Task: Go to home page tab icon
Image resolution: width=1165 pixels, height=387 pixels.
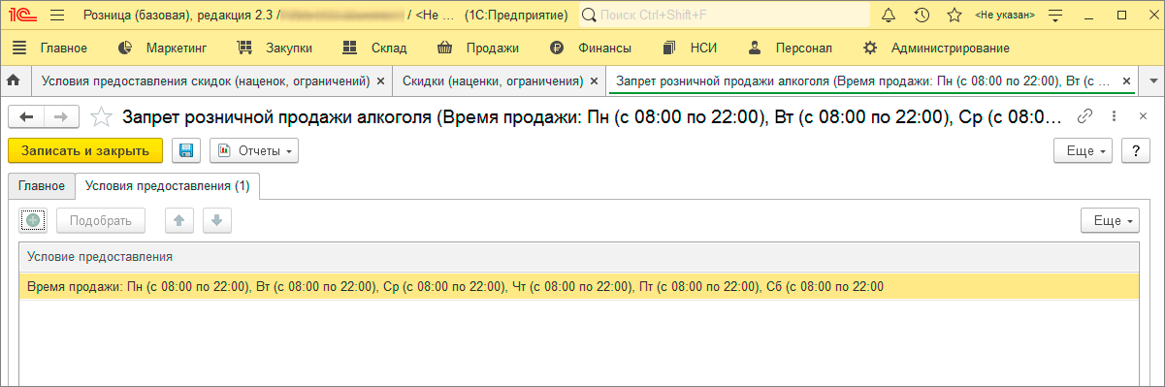Action: pos(15,81)
